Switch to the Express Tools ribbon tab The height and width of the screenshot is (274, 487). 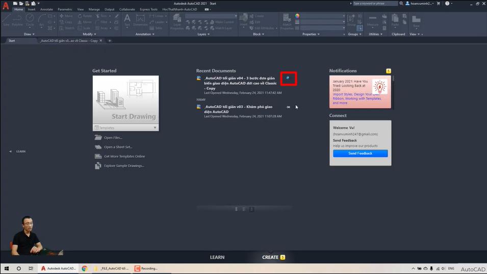[148, 9]
